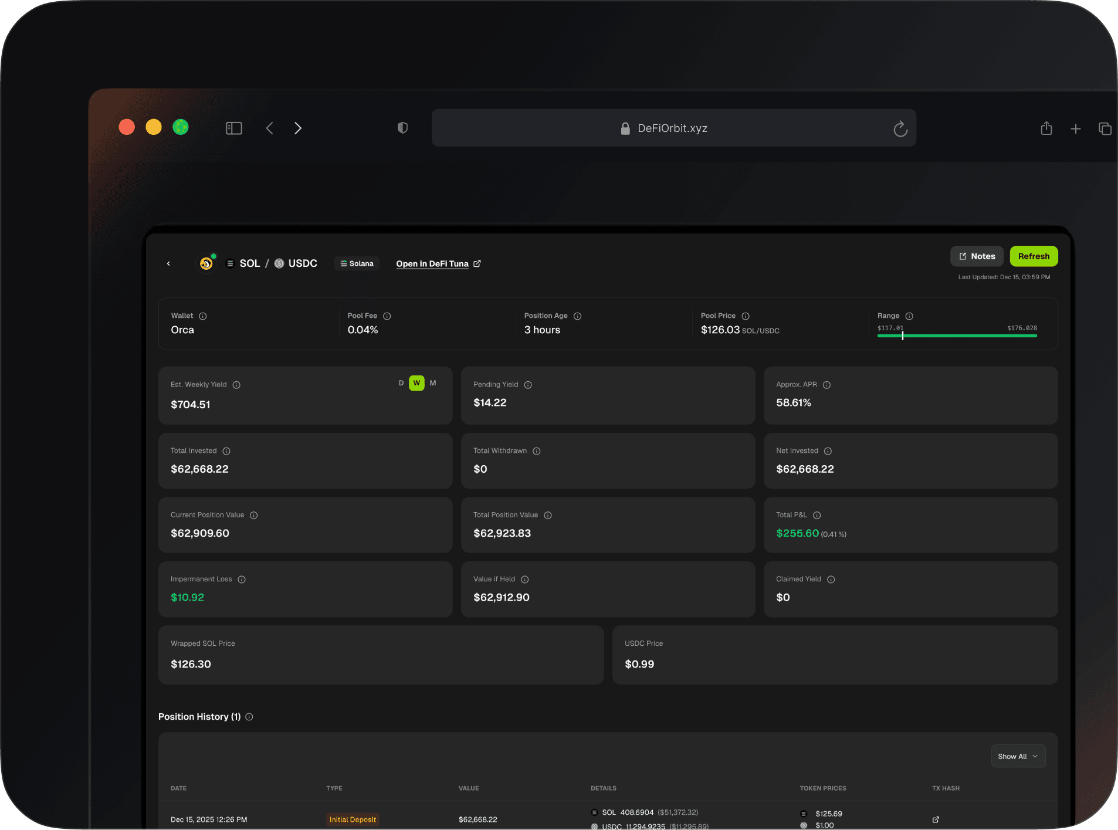Click the lock icon beside DeFiOrbit.xyz
This screenshot has height=830, width=1118.
pyautogui.click(x=625, y=128)
